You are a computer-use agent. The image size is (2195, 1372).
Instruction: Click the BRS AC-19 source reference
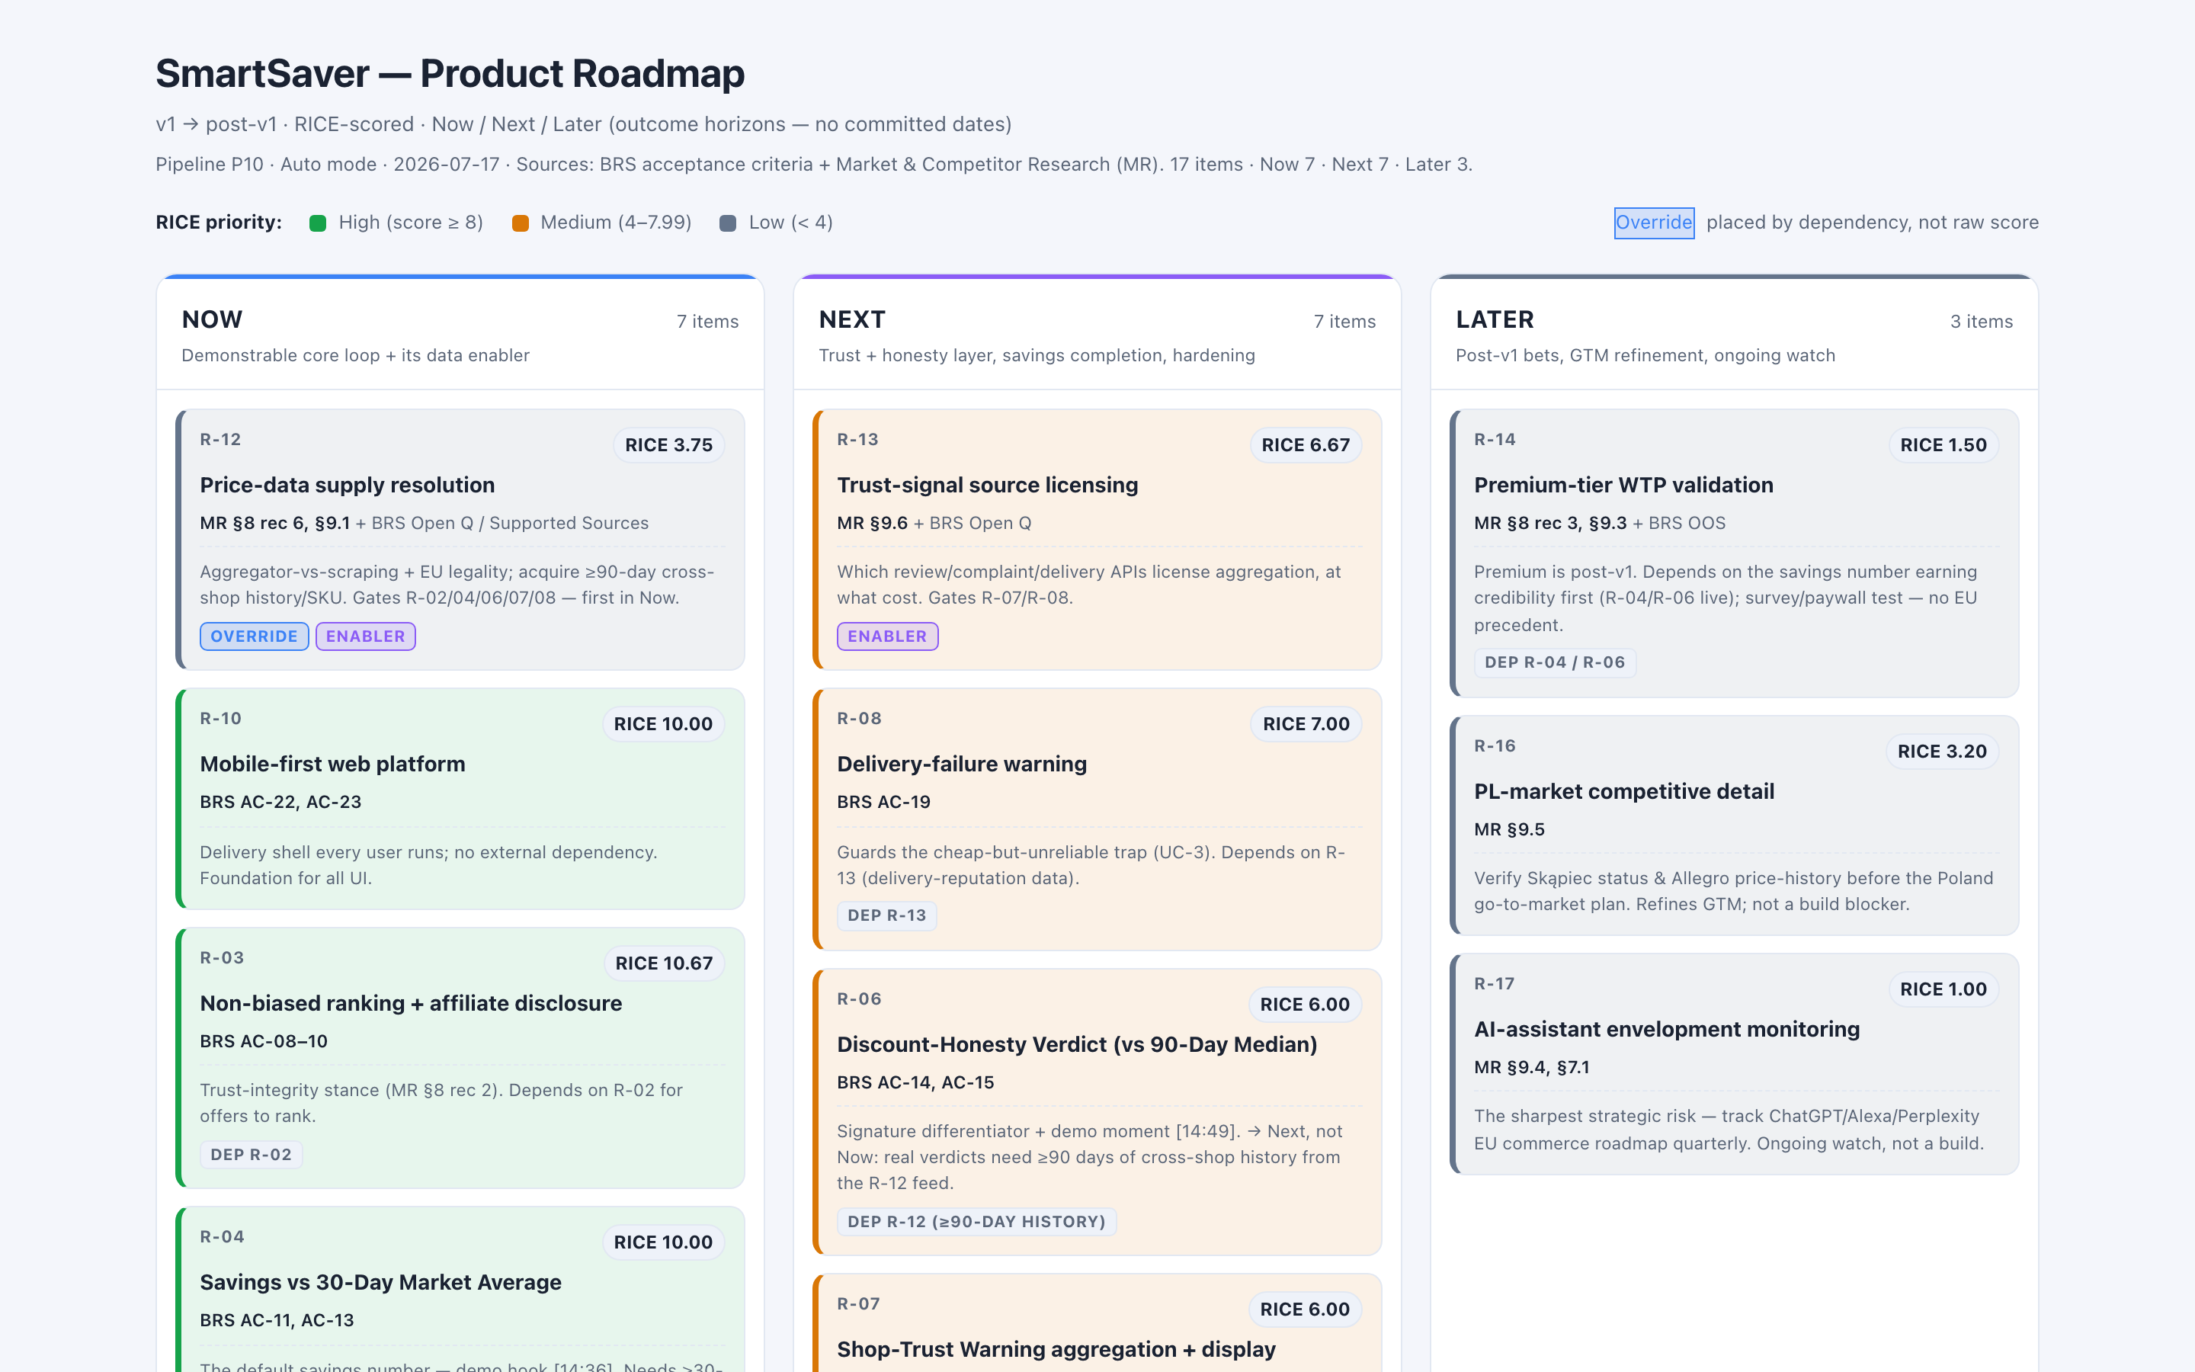pos(883,802)
